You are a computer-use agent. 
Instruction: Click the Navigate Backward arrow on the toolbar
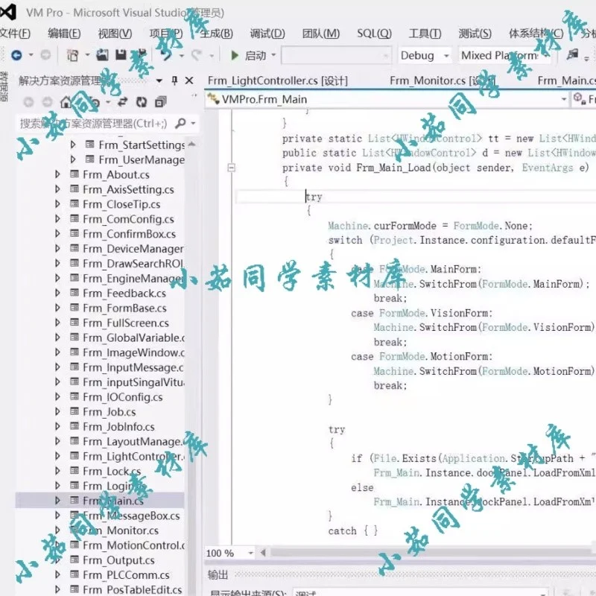pos(16,53)
